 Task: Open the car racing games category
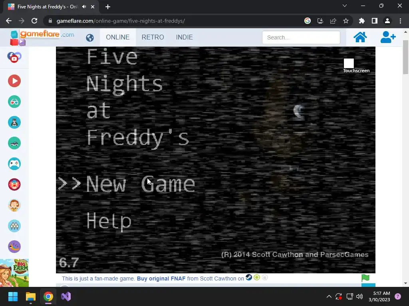pyautogui.click(x=14, y=143)
